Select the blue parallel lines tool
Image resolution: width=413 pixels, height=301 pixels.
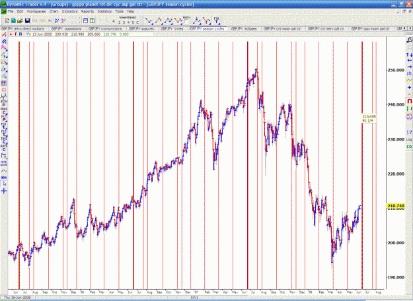click(x=4, y=42)
